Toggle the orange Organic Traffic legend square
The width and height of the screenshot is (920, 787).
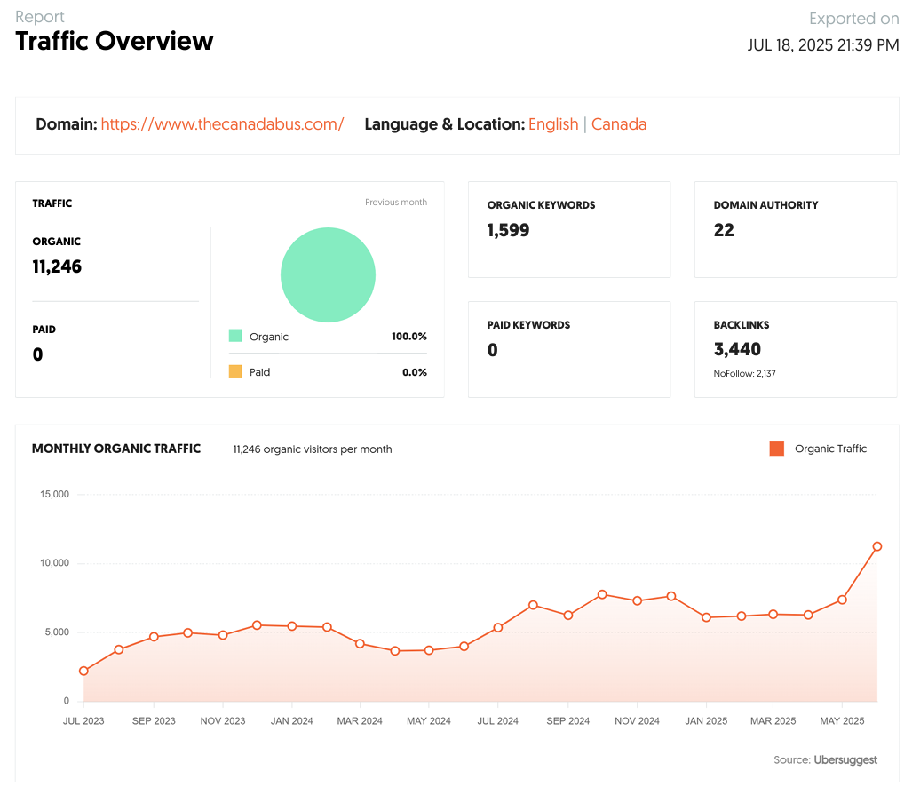pos(776,449)
